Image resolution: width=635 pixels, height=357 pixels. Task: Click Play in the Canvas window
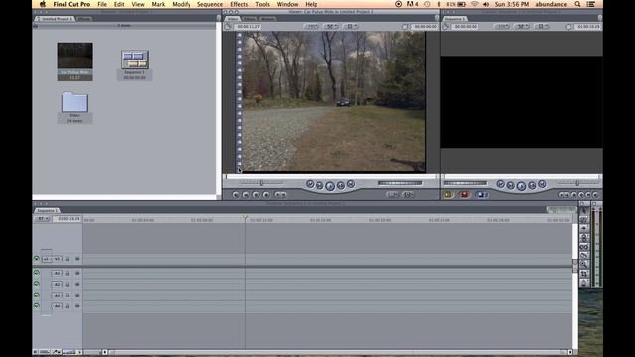tap(521, 186)
